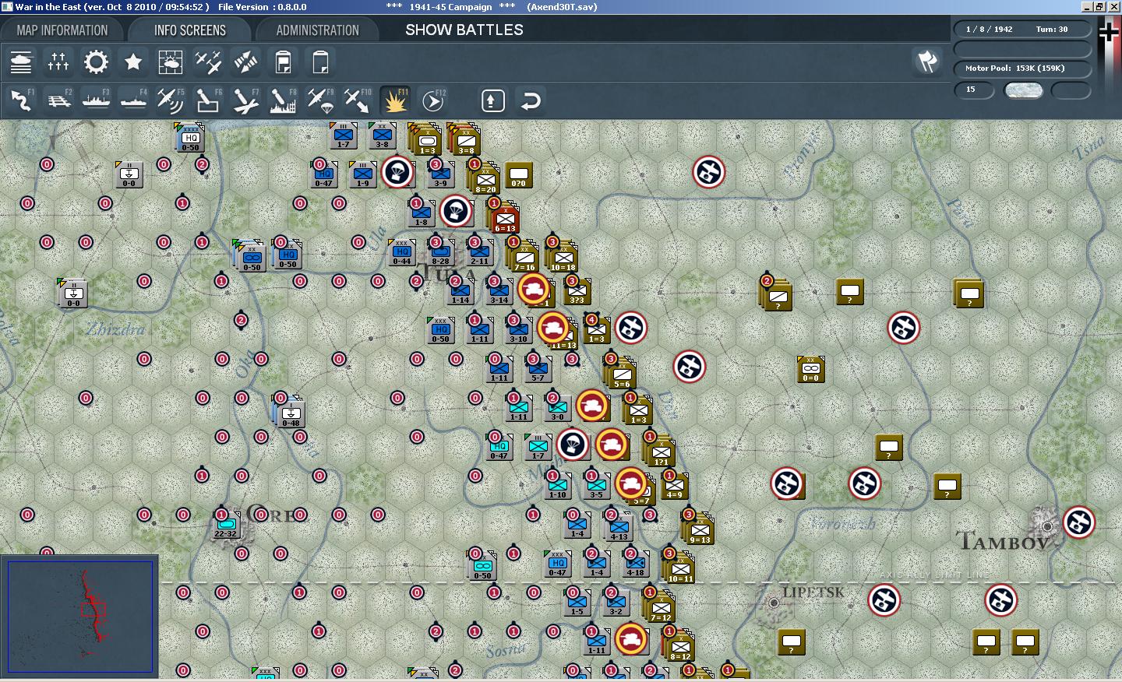
Task: Click the minimap overview thumbnail
Action: click(x=79, y=617)
